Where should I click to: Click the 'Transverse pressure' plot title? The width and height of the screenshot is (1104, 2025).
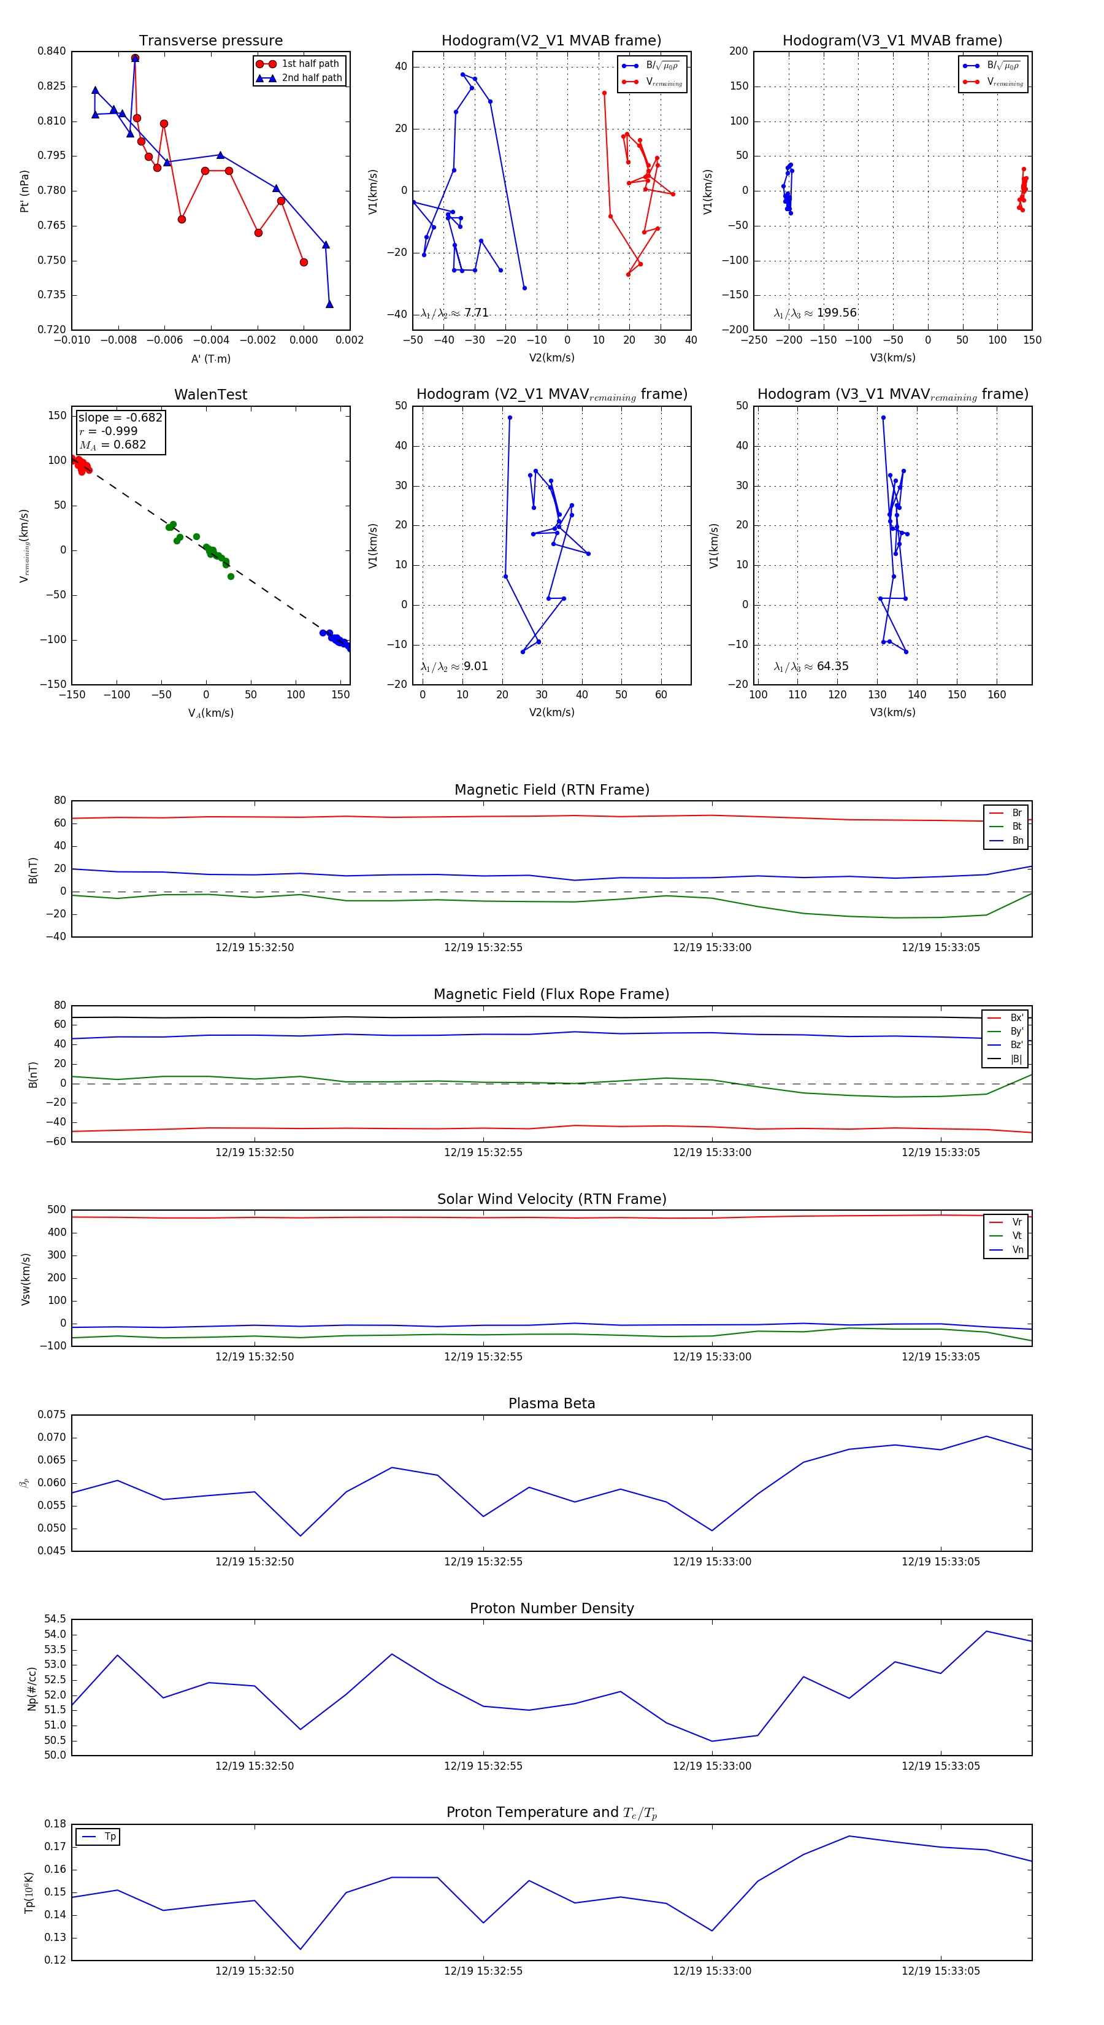(210, 41)
